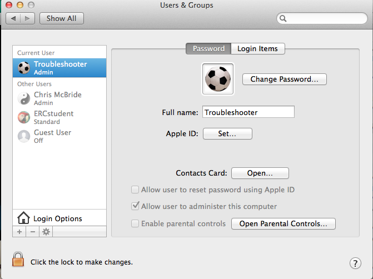Enable parental controls checkbox
The image size is (373, 279).
point(135,223)
